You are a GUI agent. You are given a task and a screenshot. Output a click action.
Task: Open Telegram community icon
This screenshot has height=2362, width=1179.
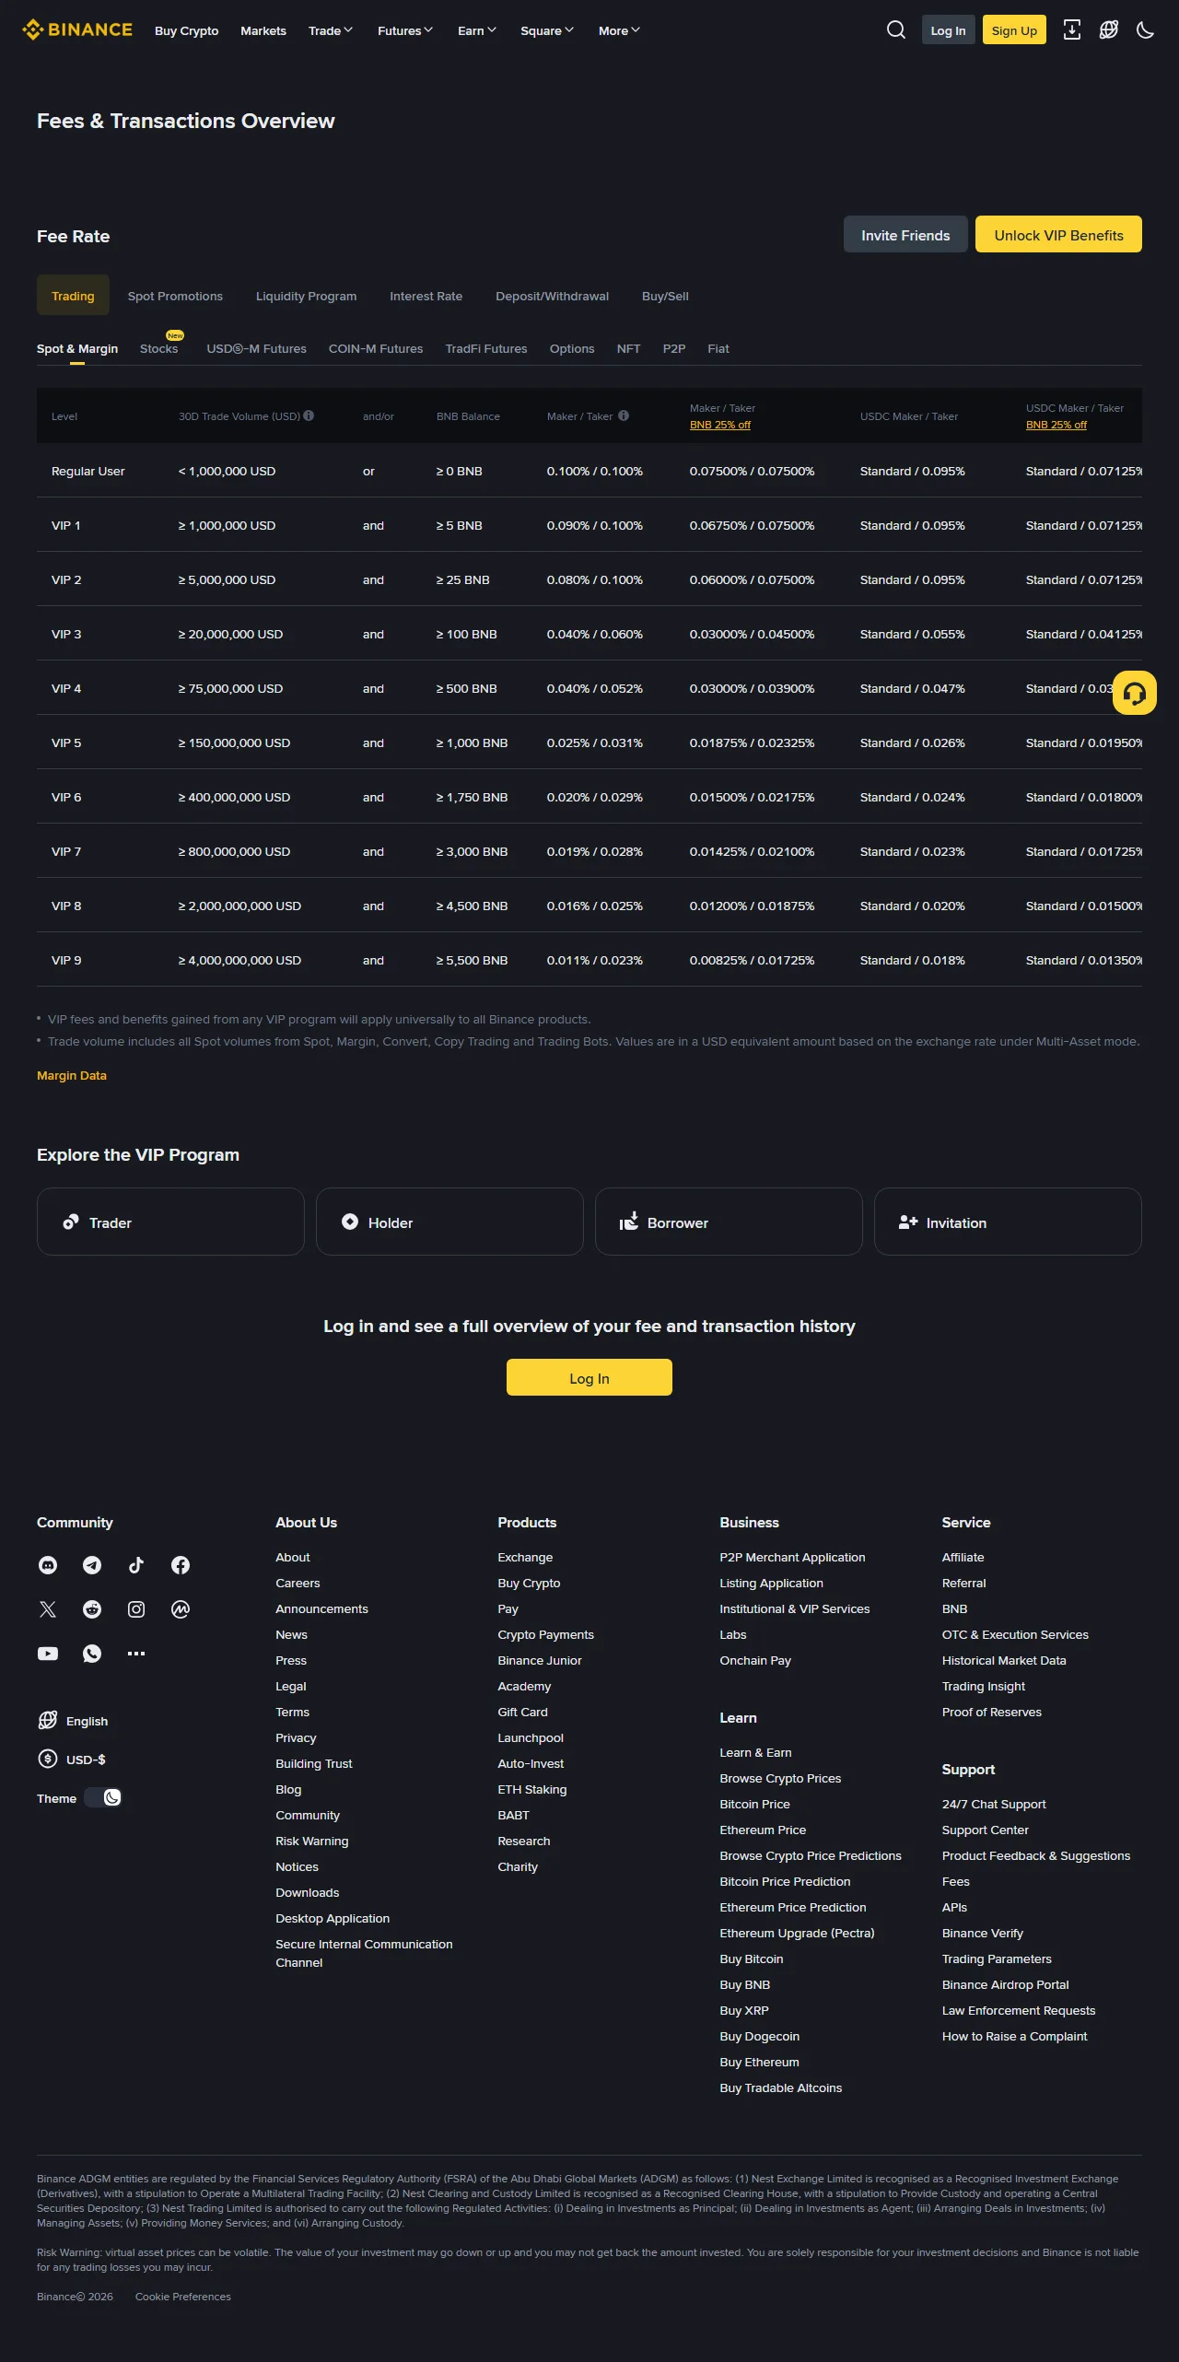pos(92,1565)
